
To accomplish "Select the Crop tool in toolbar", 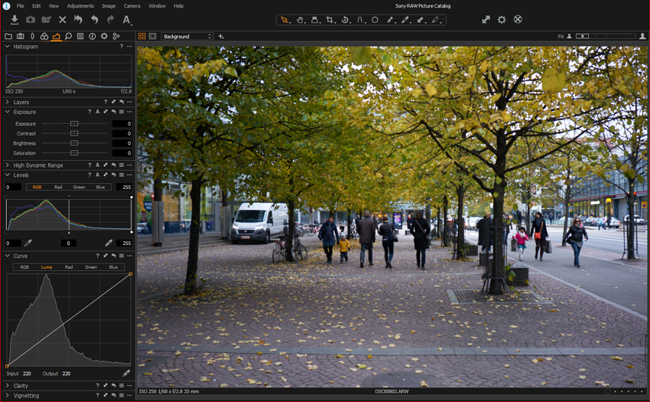I will tap(330, 19).
